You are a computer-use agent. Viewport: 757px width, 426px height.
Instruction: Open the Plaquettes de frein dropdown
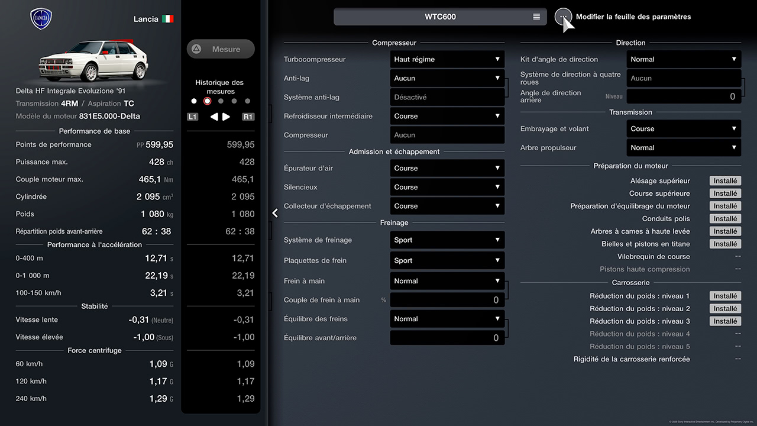(x=447, y=260)
